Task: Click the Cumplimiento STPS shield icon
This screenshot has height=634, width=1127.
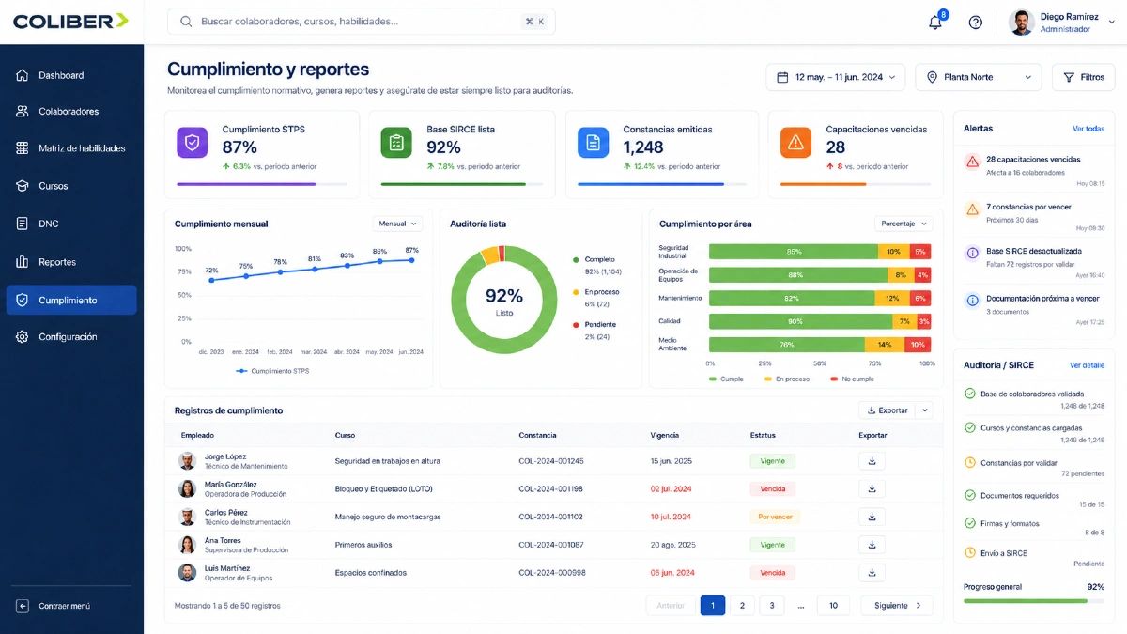Action: [x=193, y=143]
